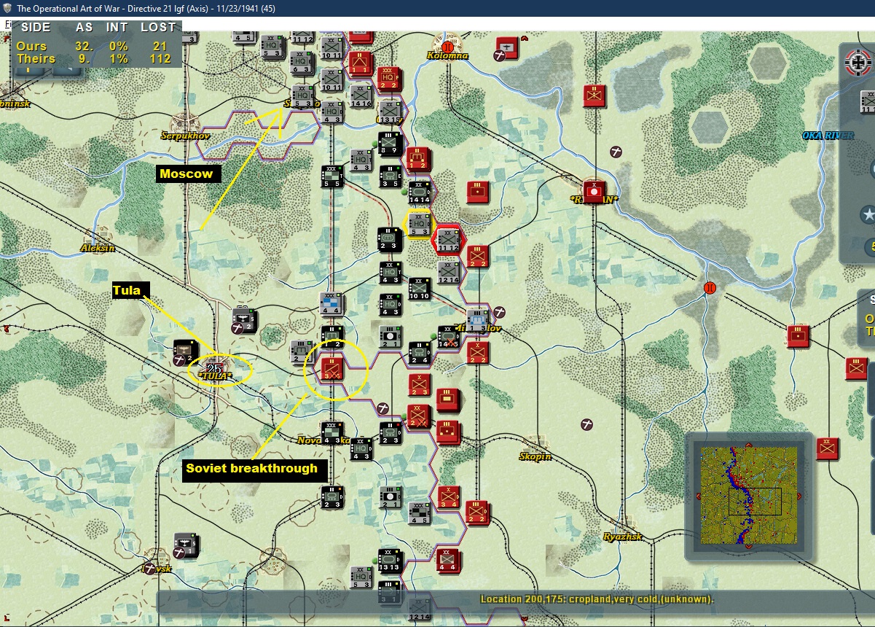Viewport: 875px width, 627px height.
Task: Select the black armored division 13-13
Action: (x=390, y=560)
